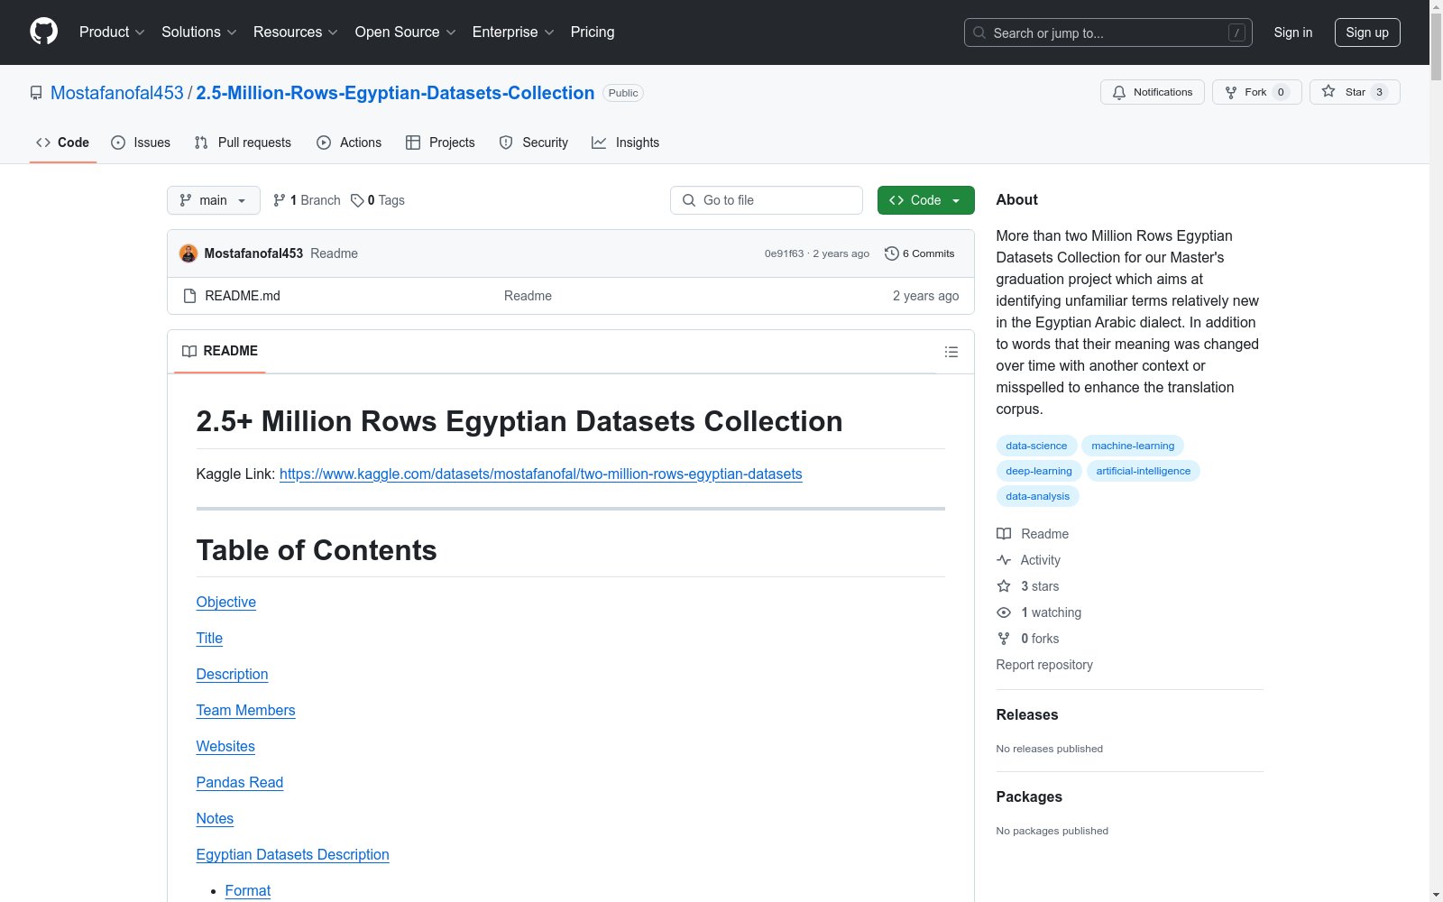
Task: Switch to the Actions tab
Action: pos(349,143)
